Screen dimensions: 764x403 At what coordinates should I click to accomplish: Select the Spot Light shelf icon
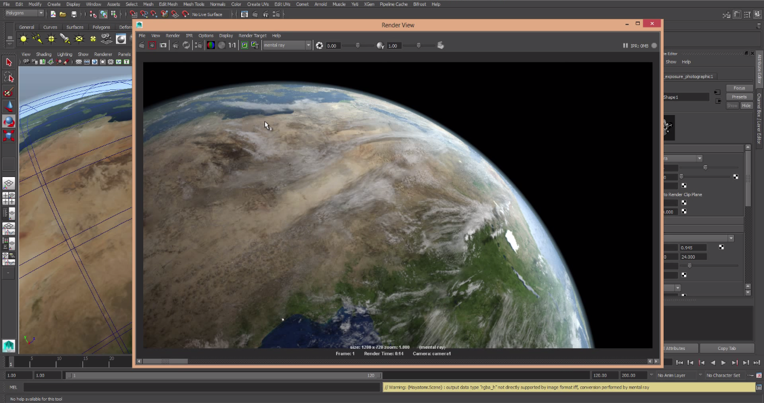(x=65, y=39)
